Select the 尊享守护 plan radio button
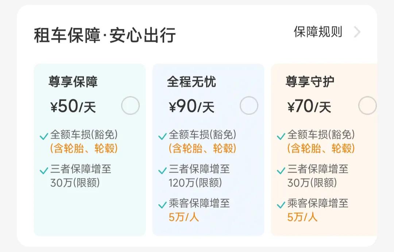Screen dimensions: 394x252 pos(368,105)
